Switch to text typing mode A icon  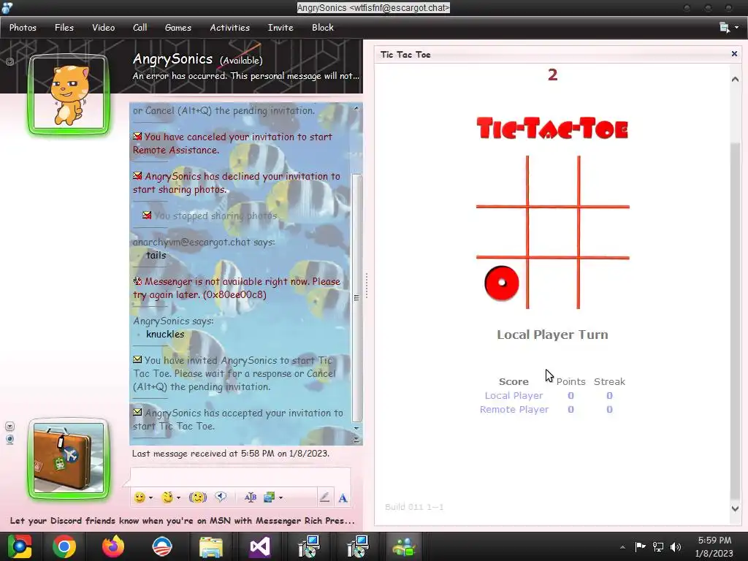click(343, 498)
